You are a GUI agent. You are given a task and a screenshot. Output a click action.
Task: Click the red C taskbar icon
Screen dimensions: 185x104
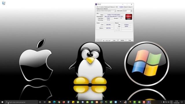click(144, 102)
